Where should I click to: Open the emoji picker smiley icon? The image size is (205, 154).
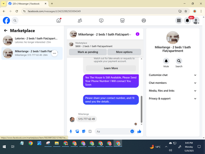coord(132,131)
